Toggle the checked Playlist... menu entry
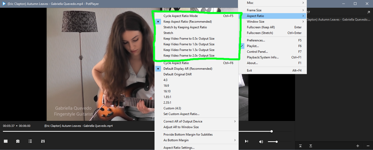373x150 pixels. pos(272,46)
